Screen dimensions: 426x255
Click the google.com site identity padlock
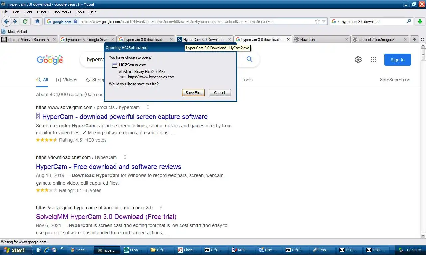pyautogui.click(x=75, y=21)
